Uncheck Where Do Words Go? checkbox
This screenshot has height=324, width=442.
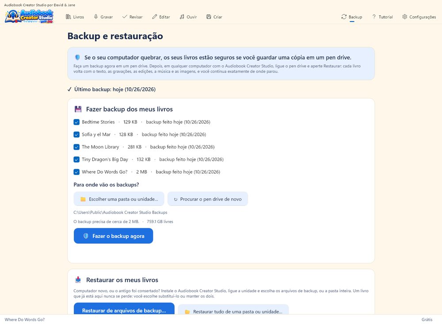coord(76,172)
